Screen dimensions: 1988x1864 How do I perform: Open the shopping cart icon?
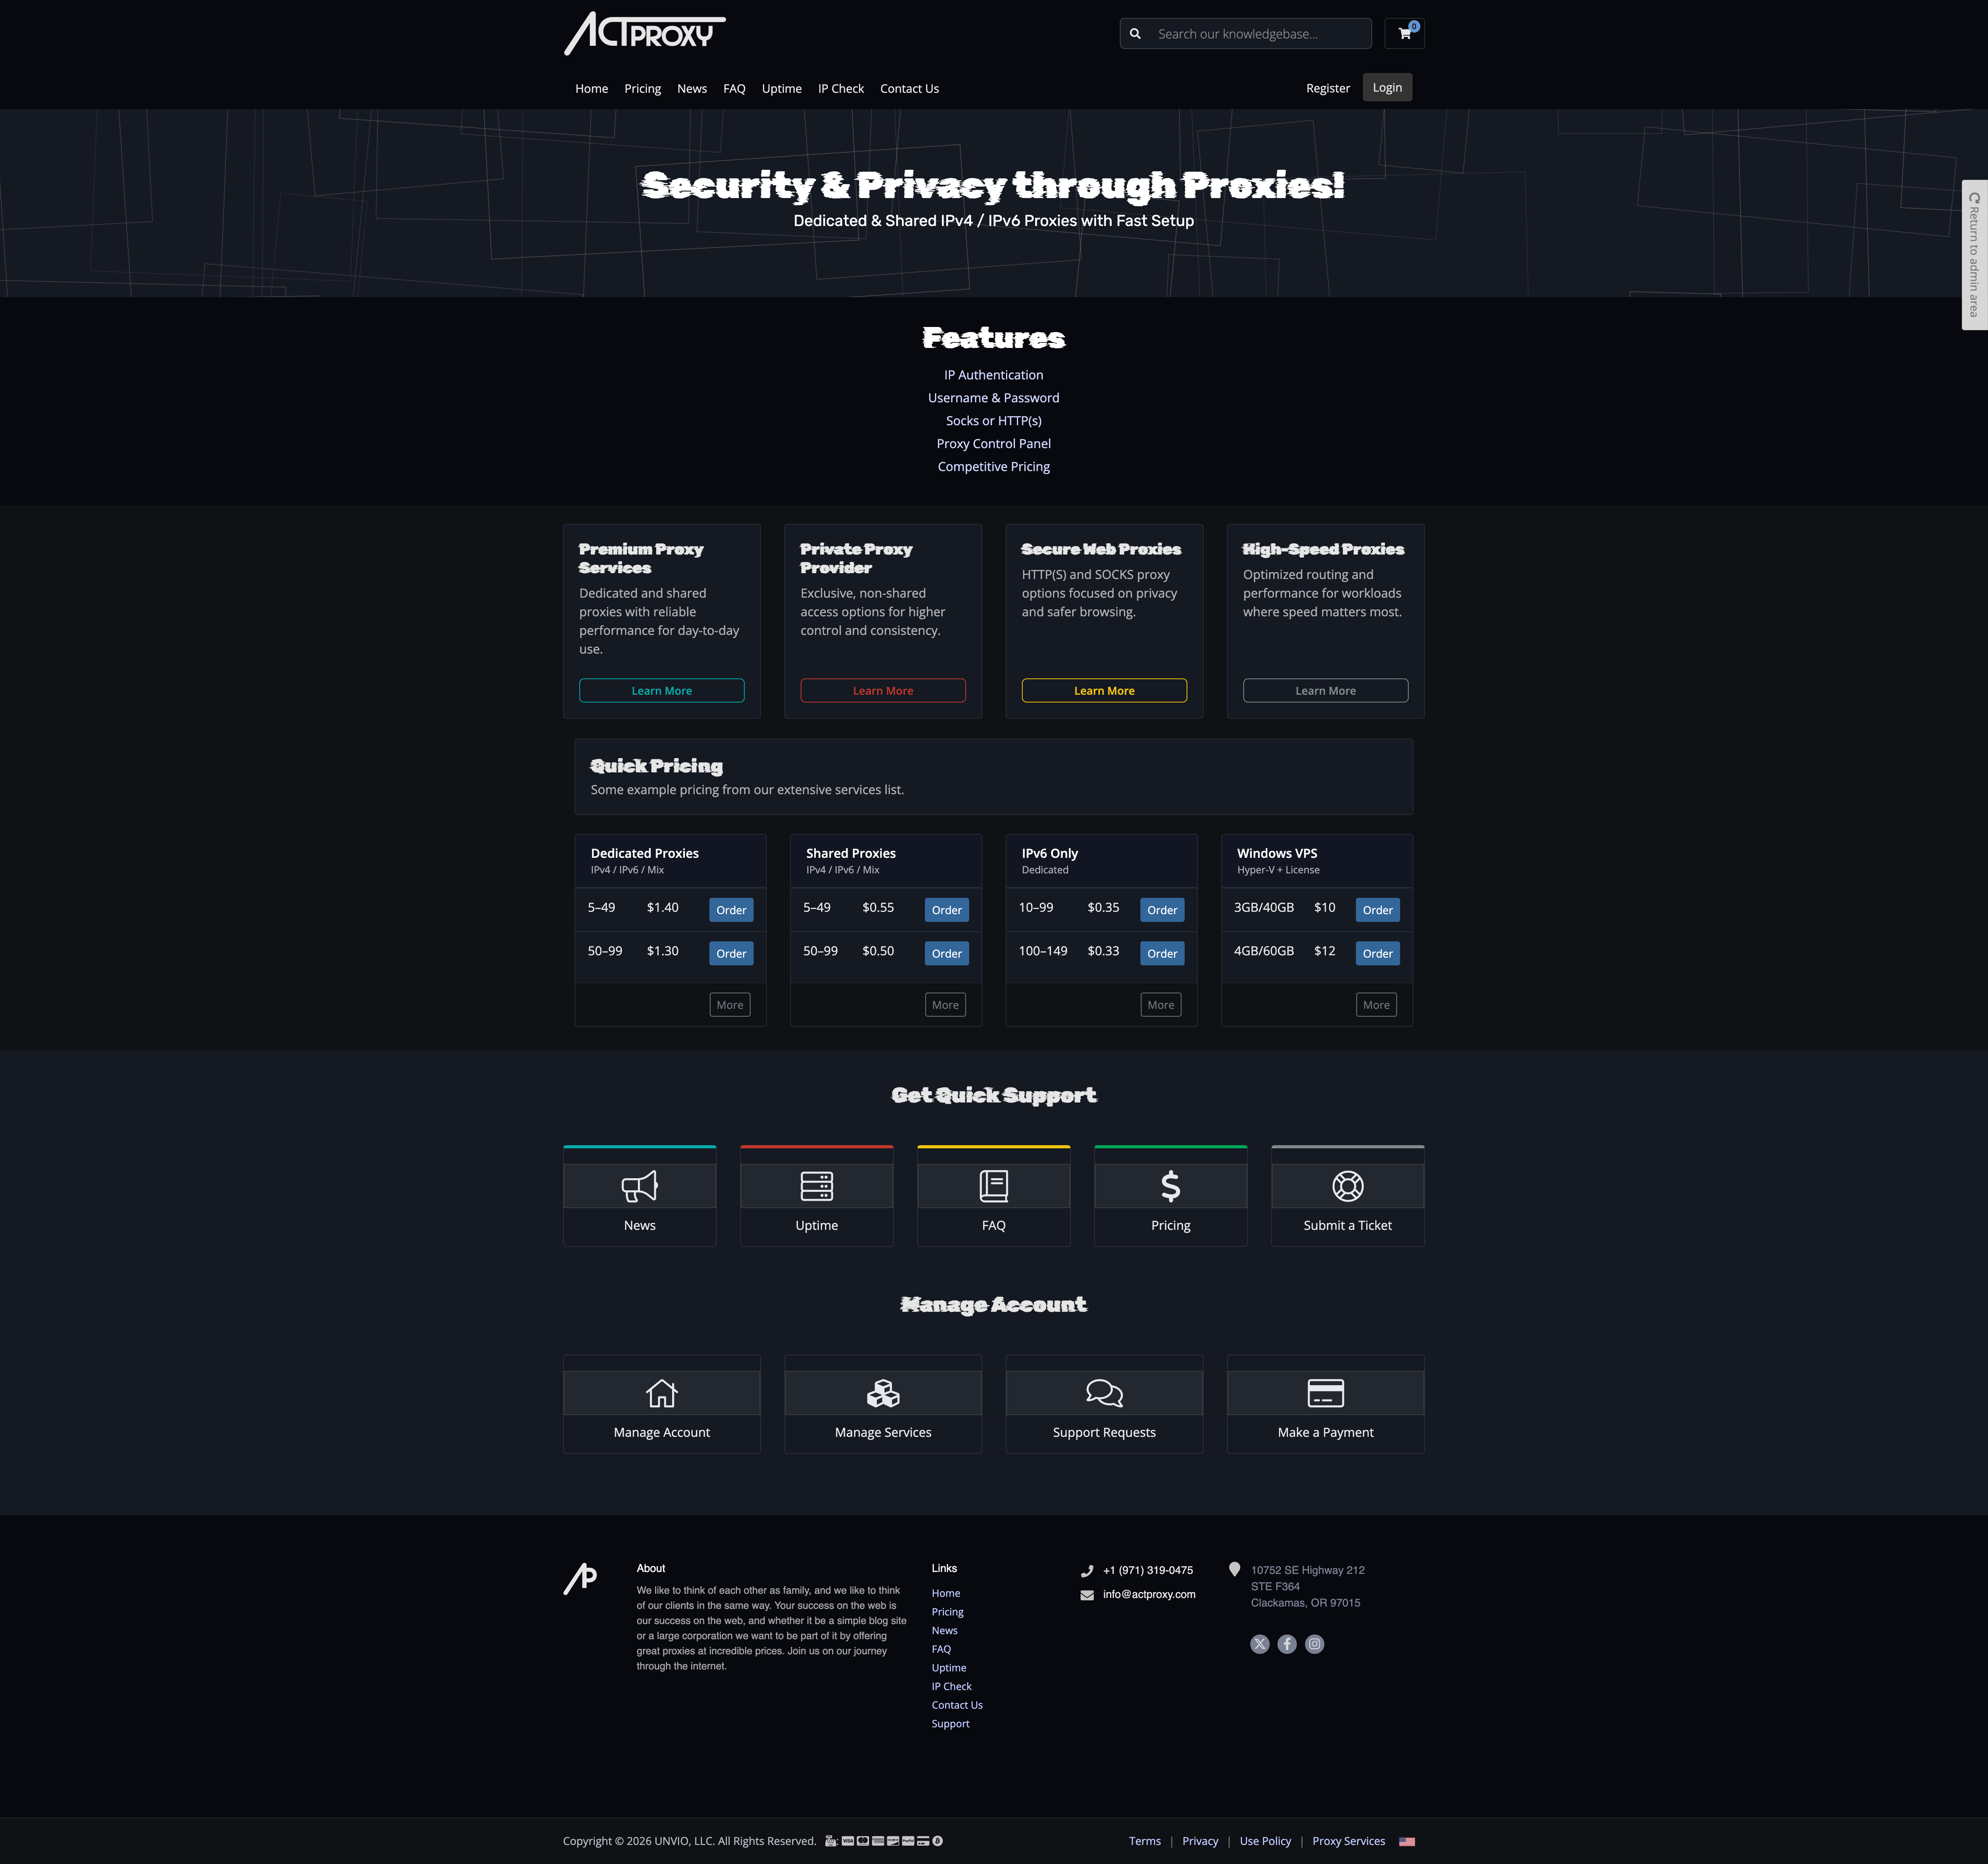[1404, 33]
